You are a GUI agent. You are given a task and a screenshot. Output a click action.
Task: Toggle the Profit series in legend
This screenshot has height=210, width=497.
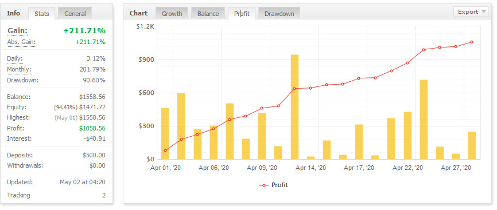[x=274, y=185]
